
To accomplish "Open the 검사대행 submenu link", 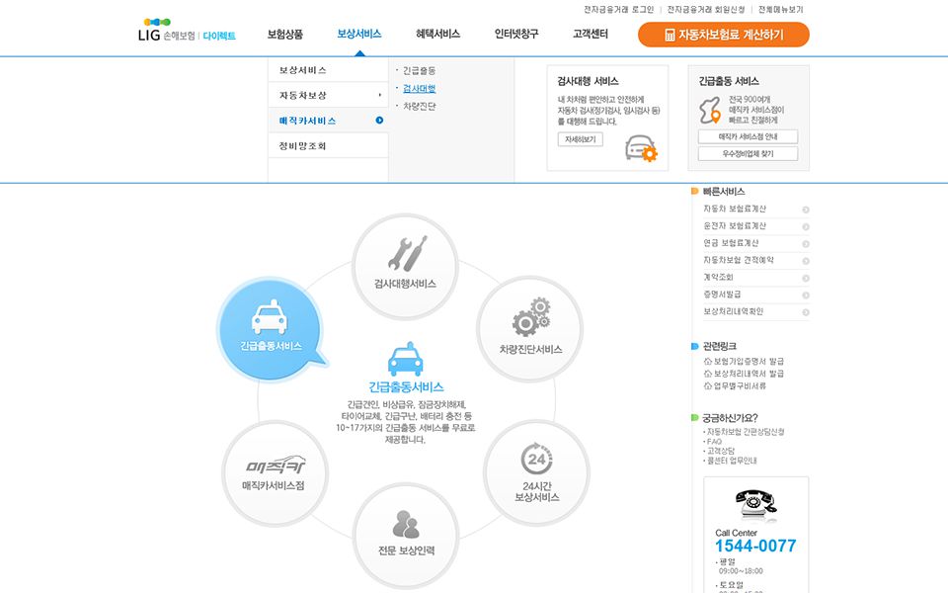I will [419, 89].
